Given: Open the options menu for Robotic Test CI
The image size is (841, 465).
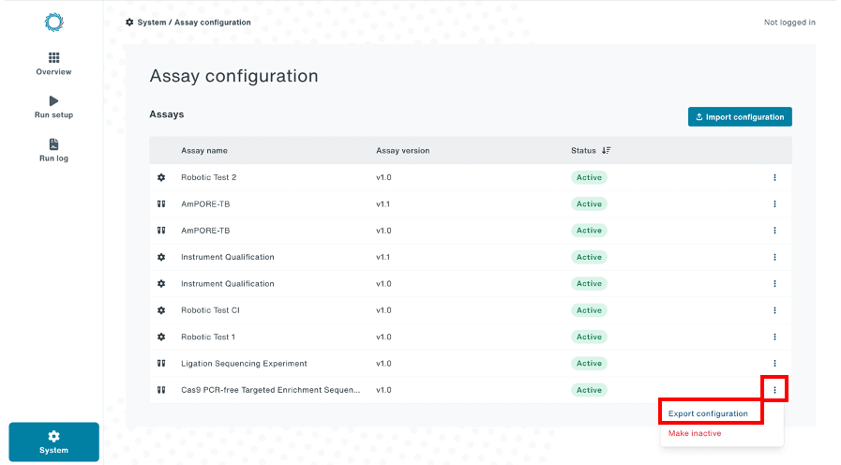Looking at the screenshot, I should [x=774, y=310].
